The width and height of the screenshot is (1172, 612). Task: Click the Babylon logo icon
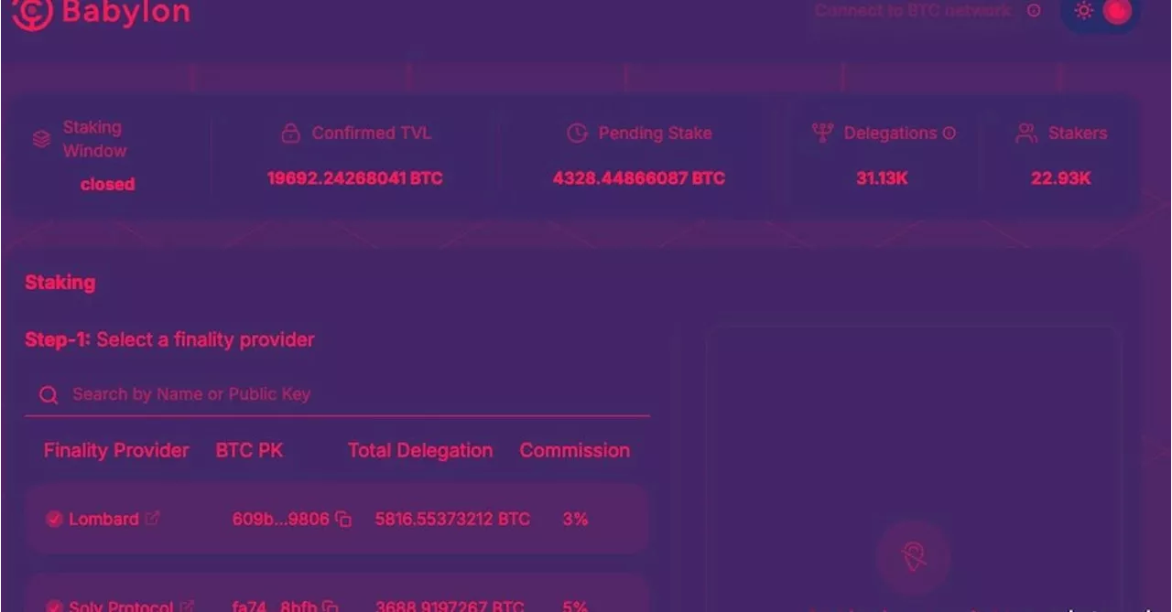(x=33, y=12)
